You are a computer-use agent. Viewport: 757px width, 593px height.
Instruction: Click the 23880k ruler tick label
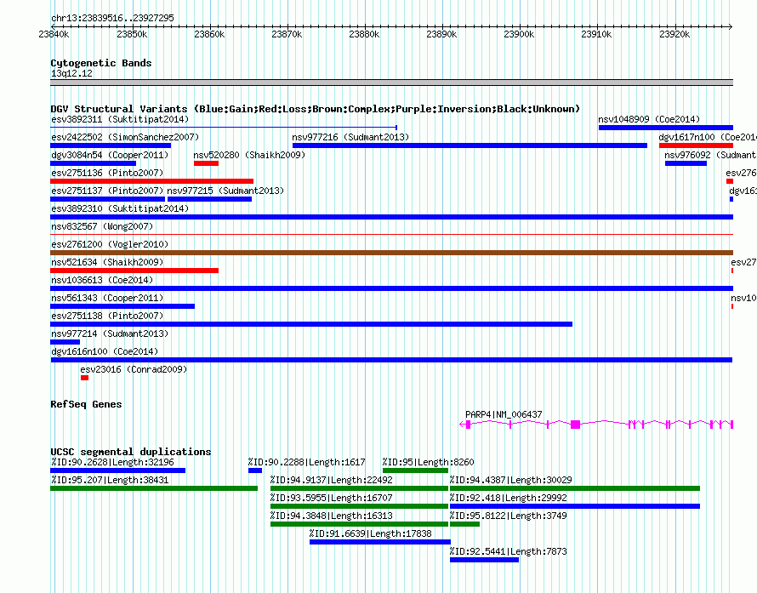point(364,35)
